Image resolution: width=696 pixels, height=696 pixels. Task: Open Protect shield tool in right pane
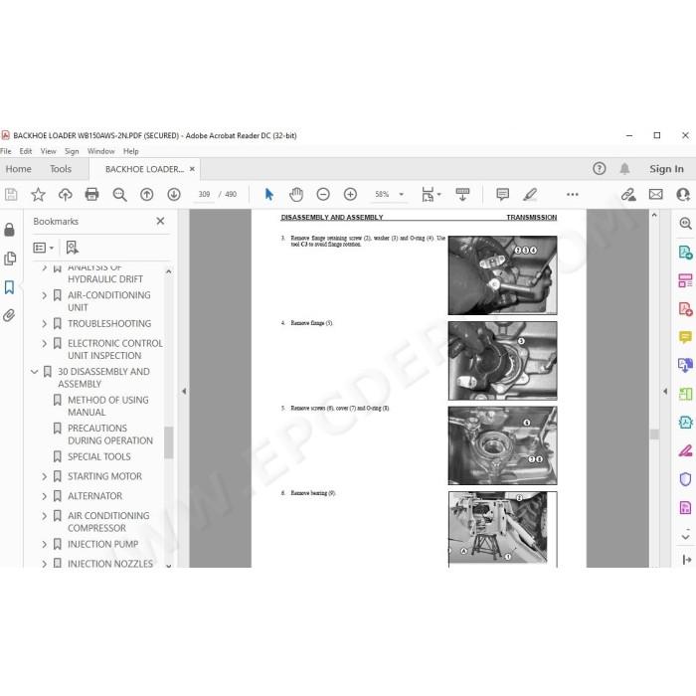tap(685, 479)
